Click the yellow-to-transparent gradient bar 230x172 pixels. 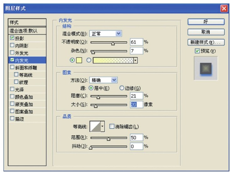[113, 60]
